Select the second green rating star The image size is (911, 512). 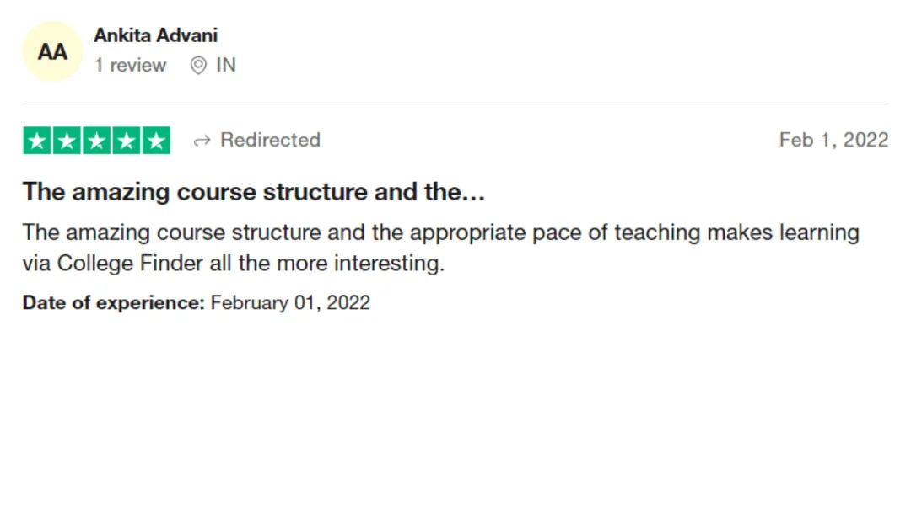[67, 141]
